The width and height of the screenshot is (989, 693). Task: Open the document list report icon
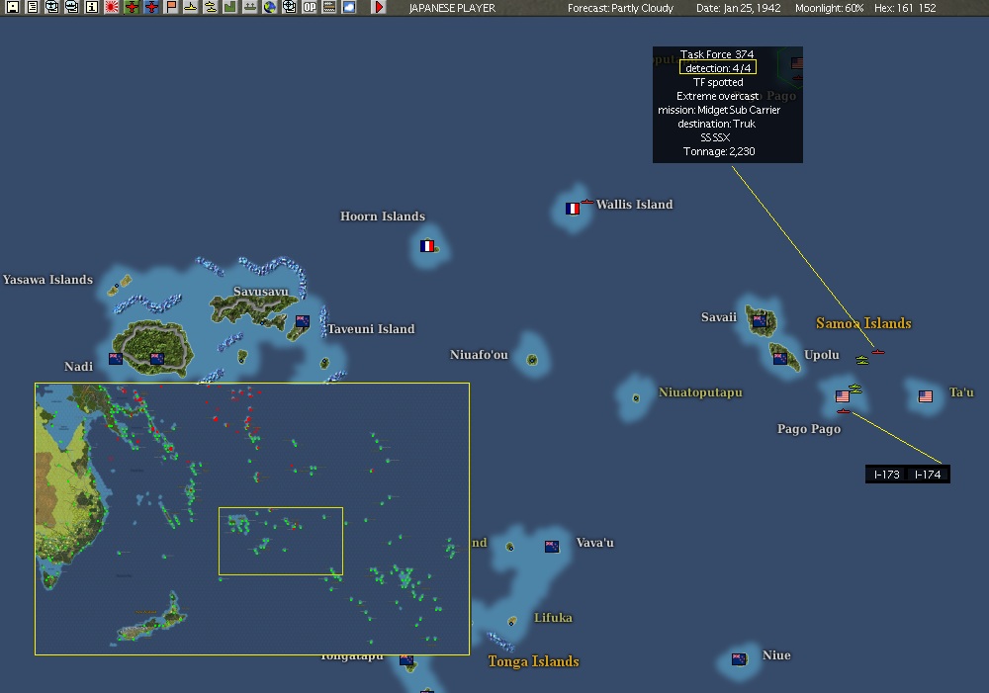click(33, 7)
